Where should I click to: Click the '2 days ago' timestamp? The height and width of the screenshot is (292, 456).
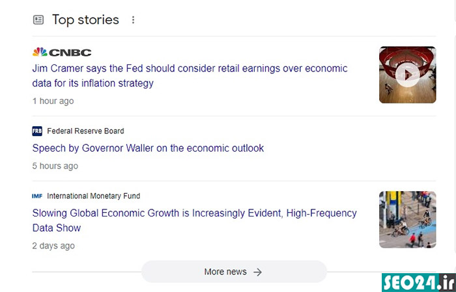point(53,246)
